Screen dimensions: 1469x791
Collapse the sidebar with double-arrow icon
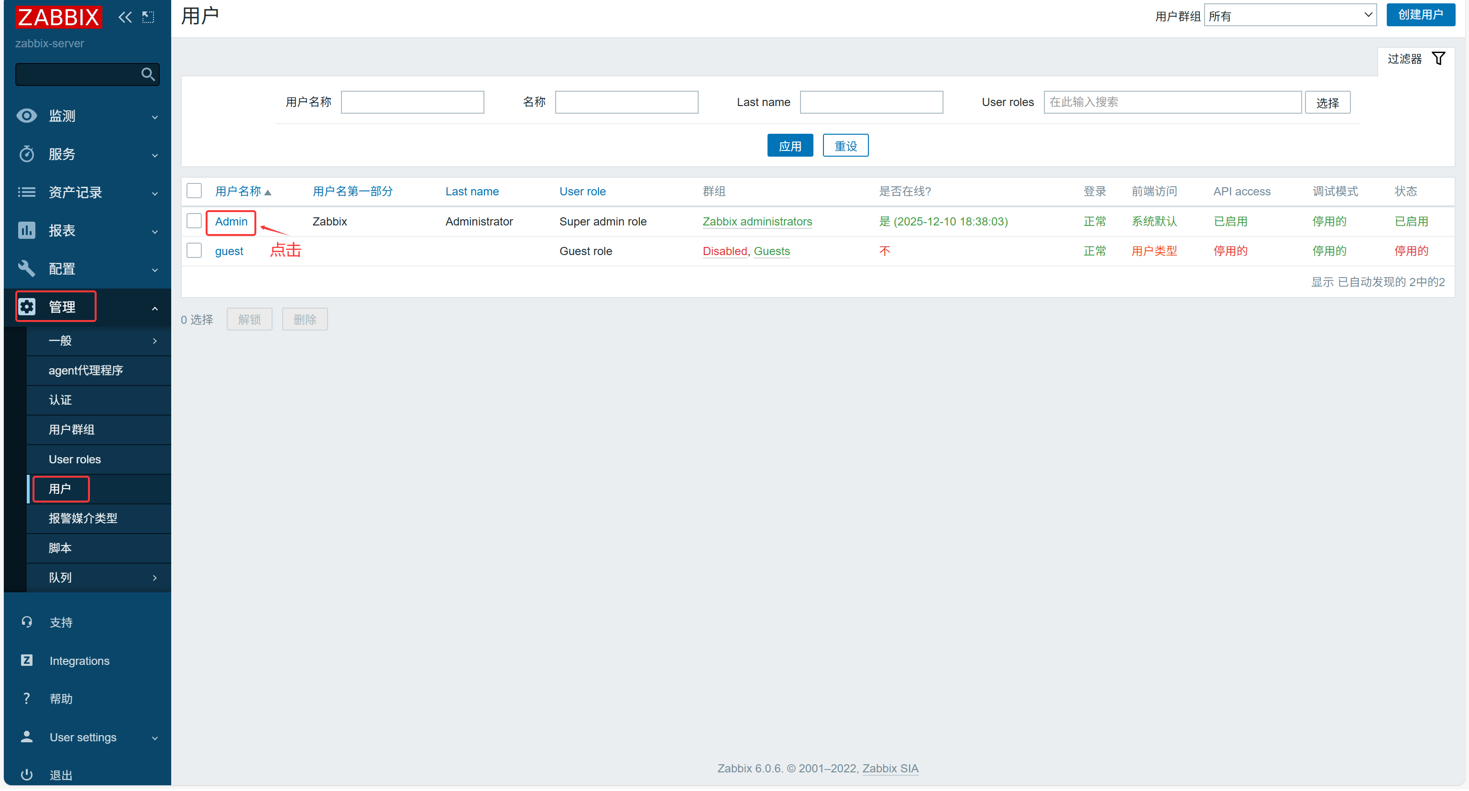(x=125, y=17)
